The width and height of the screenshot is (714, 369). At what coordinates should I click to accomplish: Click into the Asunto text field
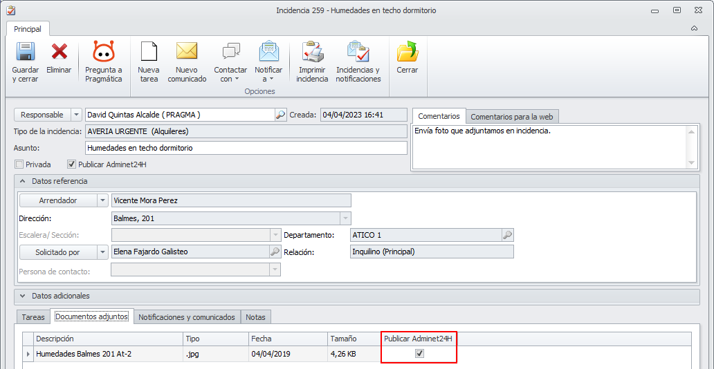[x=246, y=148]
